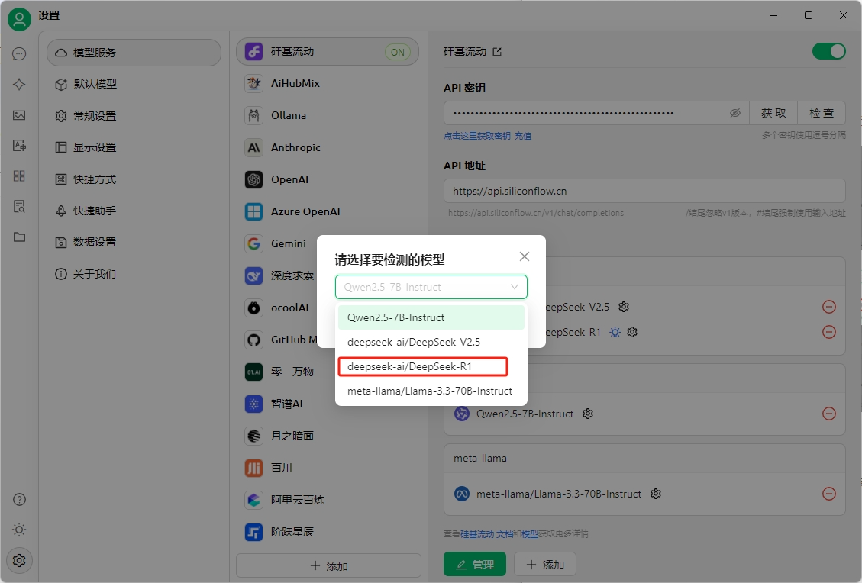Open the files folder sidebar icon
862x583 pixels.
(x=19, y=237)
